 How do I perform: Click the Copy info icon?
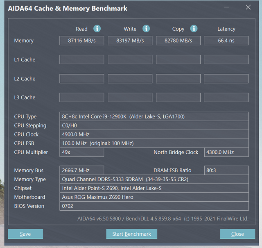pos(194,29)
